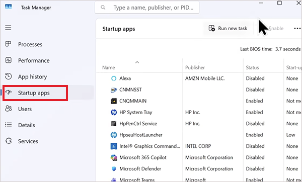This screenshot has width=302, height=182.
Task: Click Disabled status of Microsoft Defender
Action: tap(255, 169)
